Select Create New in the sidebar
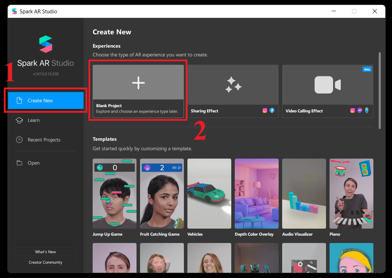Image resolution: width=392 pixels, height=278 pixels. click(46, 100)
